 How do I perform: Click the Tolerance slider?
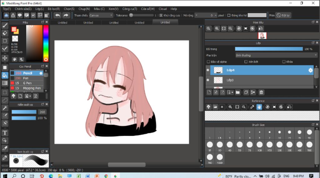(x=142, y=15)
